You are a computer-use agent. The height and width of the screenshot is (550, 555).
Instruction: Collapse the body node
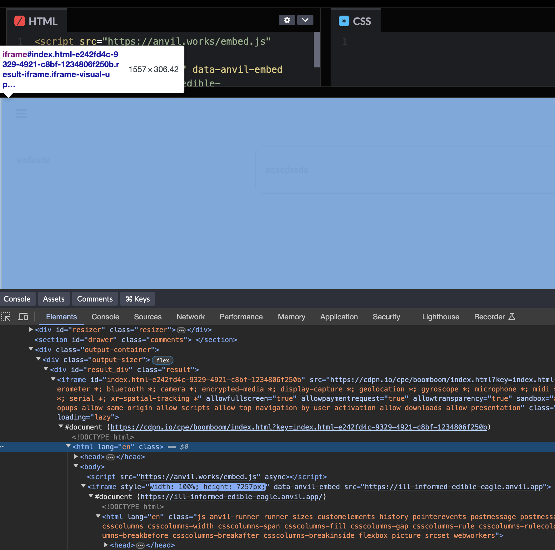(x=76, y=466)
